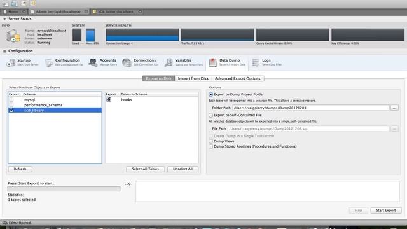The width and height of the screenshot is (407, 229).
Task: Click the 'SQL Editor Opened.' status text
Action: [x=17, y=223]
